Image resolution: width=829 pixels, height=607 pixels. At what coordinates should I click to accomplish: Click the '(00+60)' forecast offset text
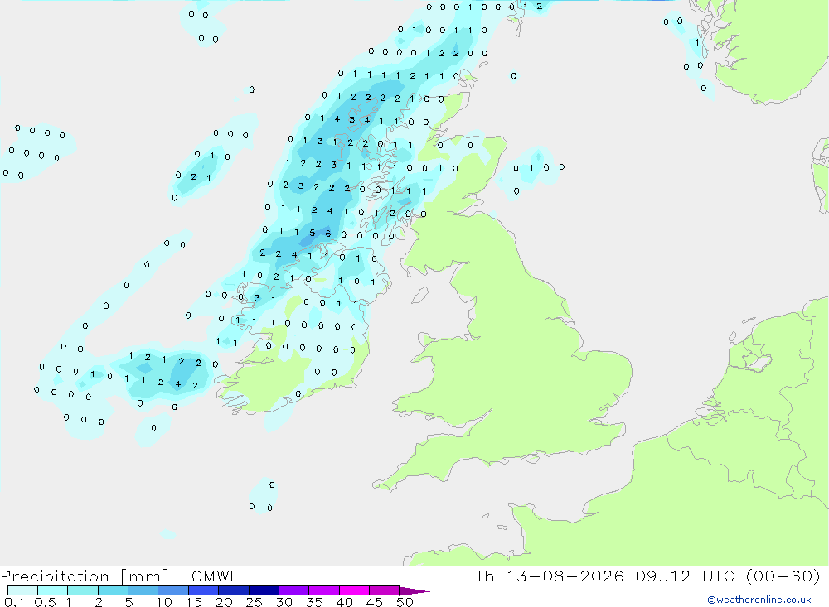tap(783, 576)
